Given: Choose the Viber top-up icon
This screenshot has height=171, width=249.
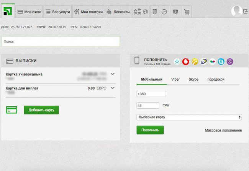Looking at the screenshot, I should [230, 61].
